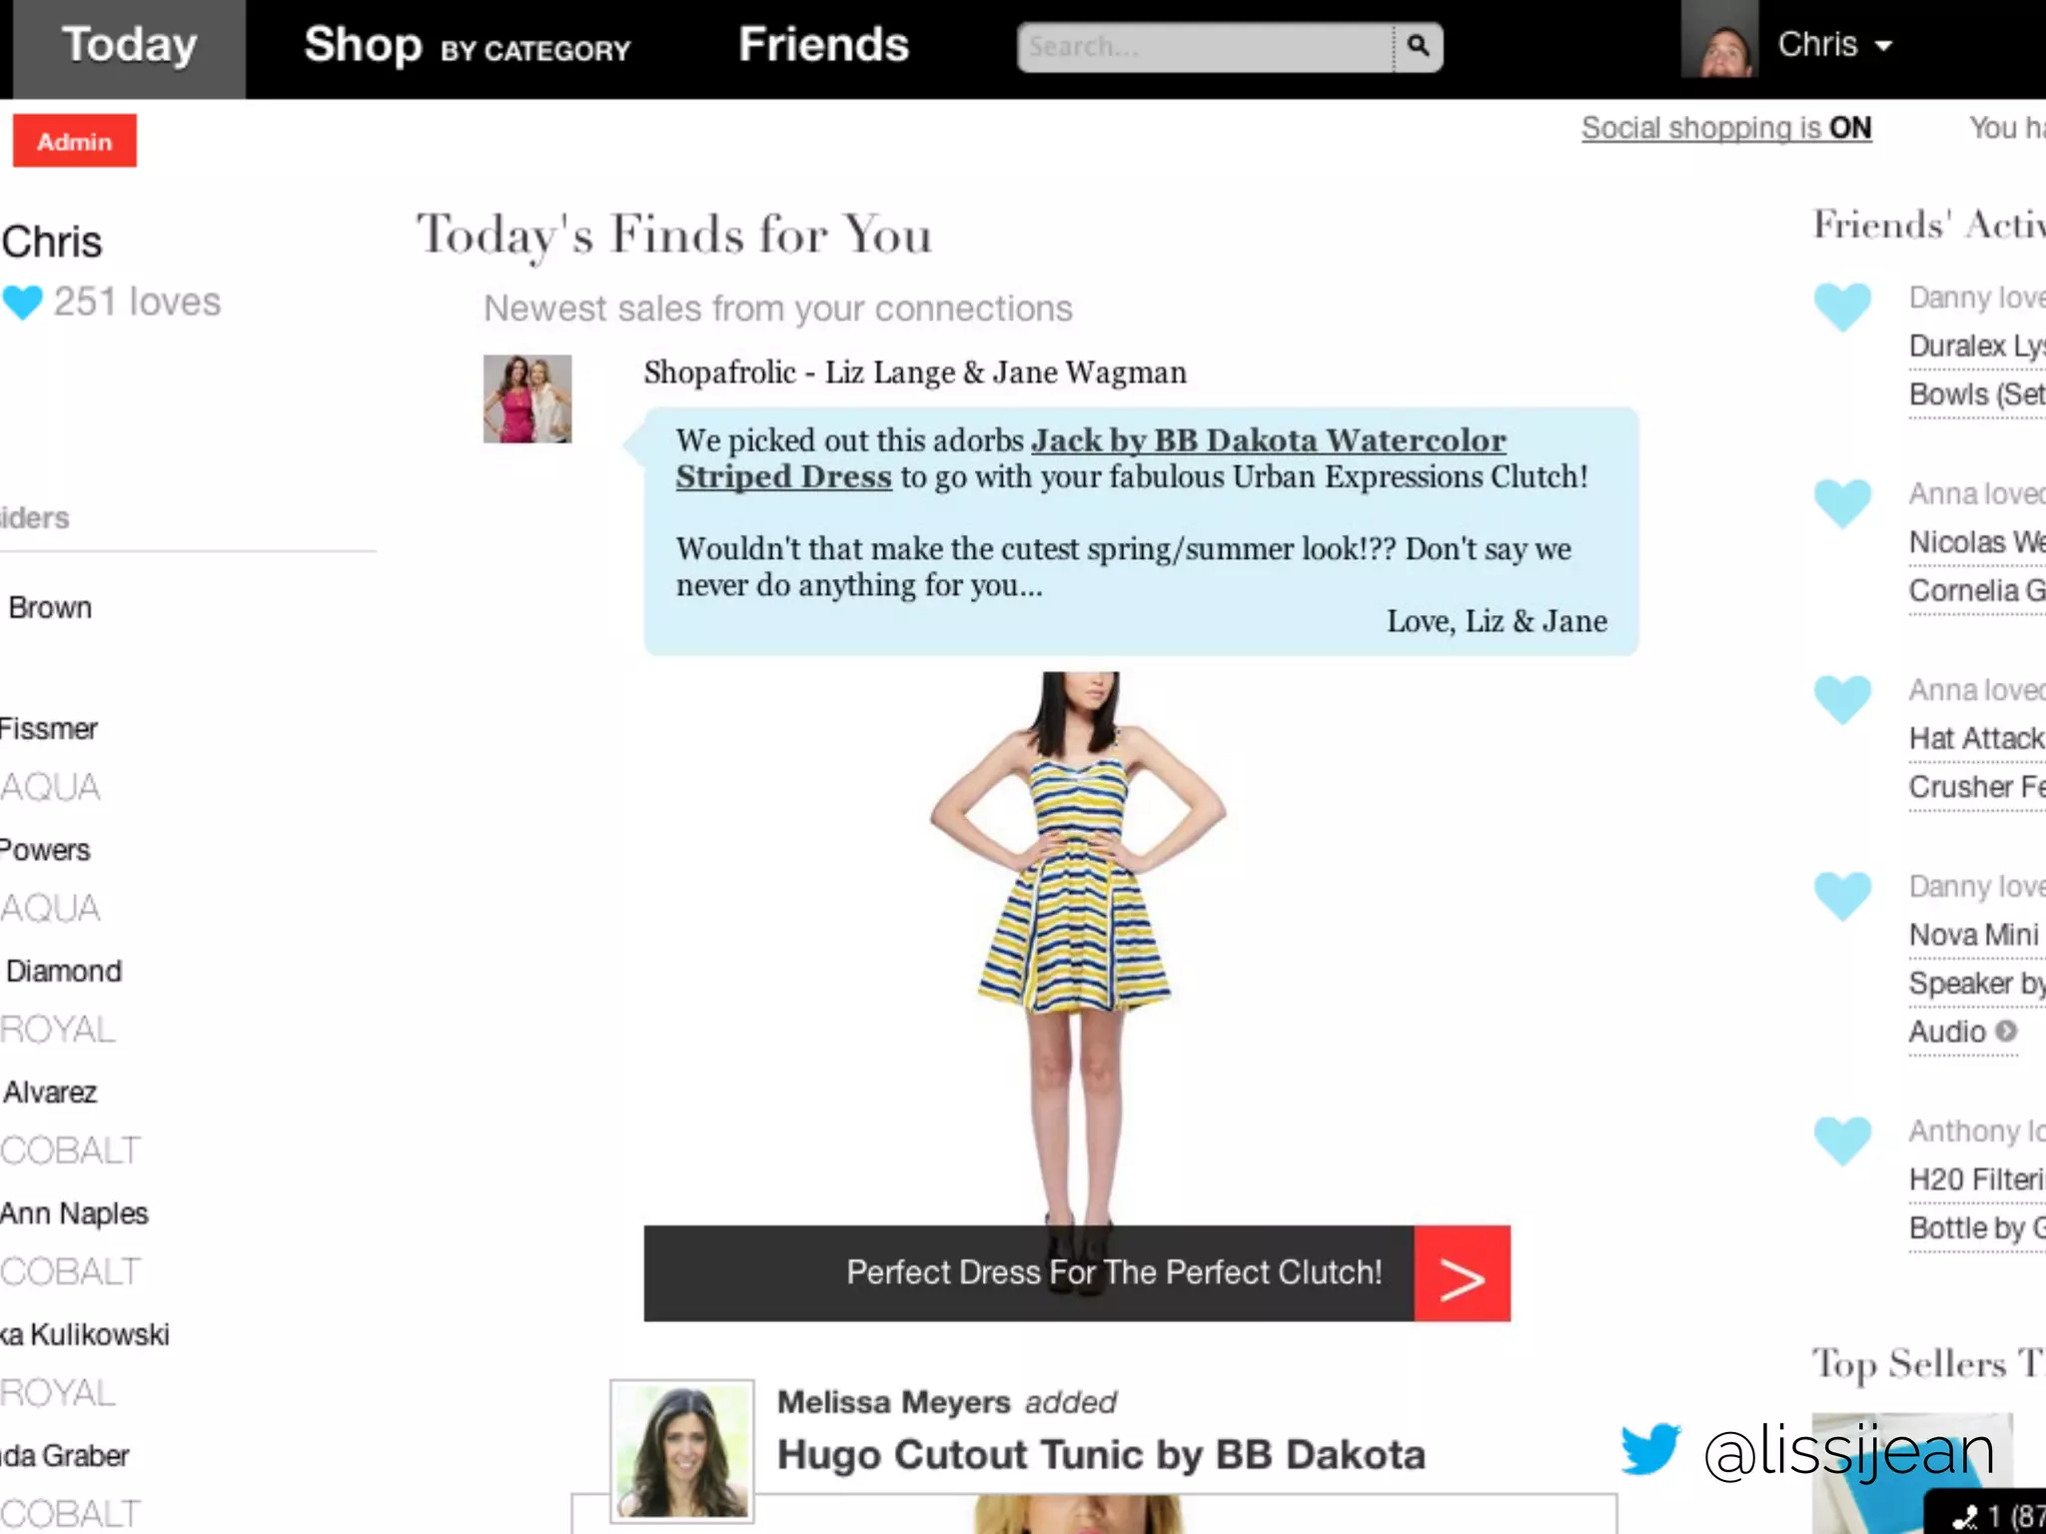2046x1534 pixels.
Task: Open Shop by Category menu
Action: 467,46
